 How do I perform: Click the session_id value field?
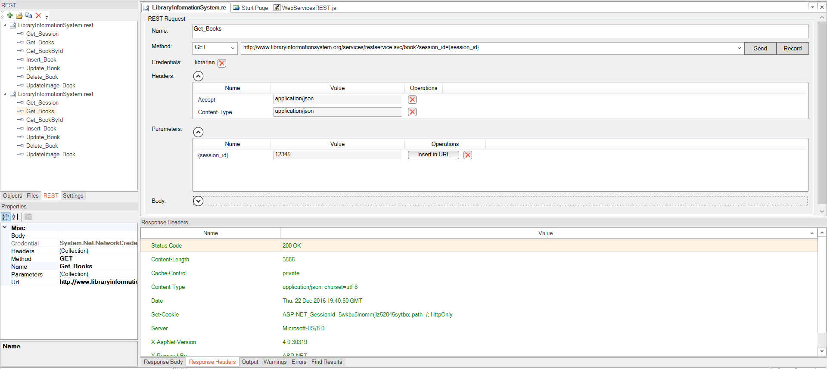pyautogui.click(x=337, y=155)
